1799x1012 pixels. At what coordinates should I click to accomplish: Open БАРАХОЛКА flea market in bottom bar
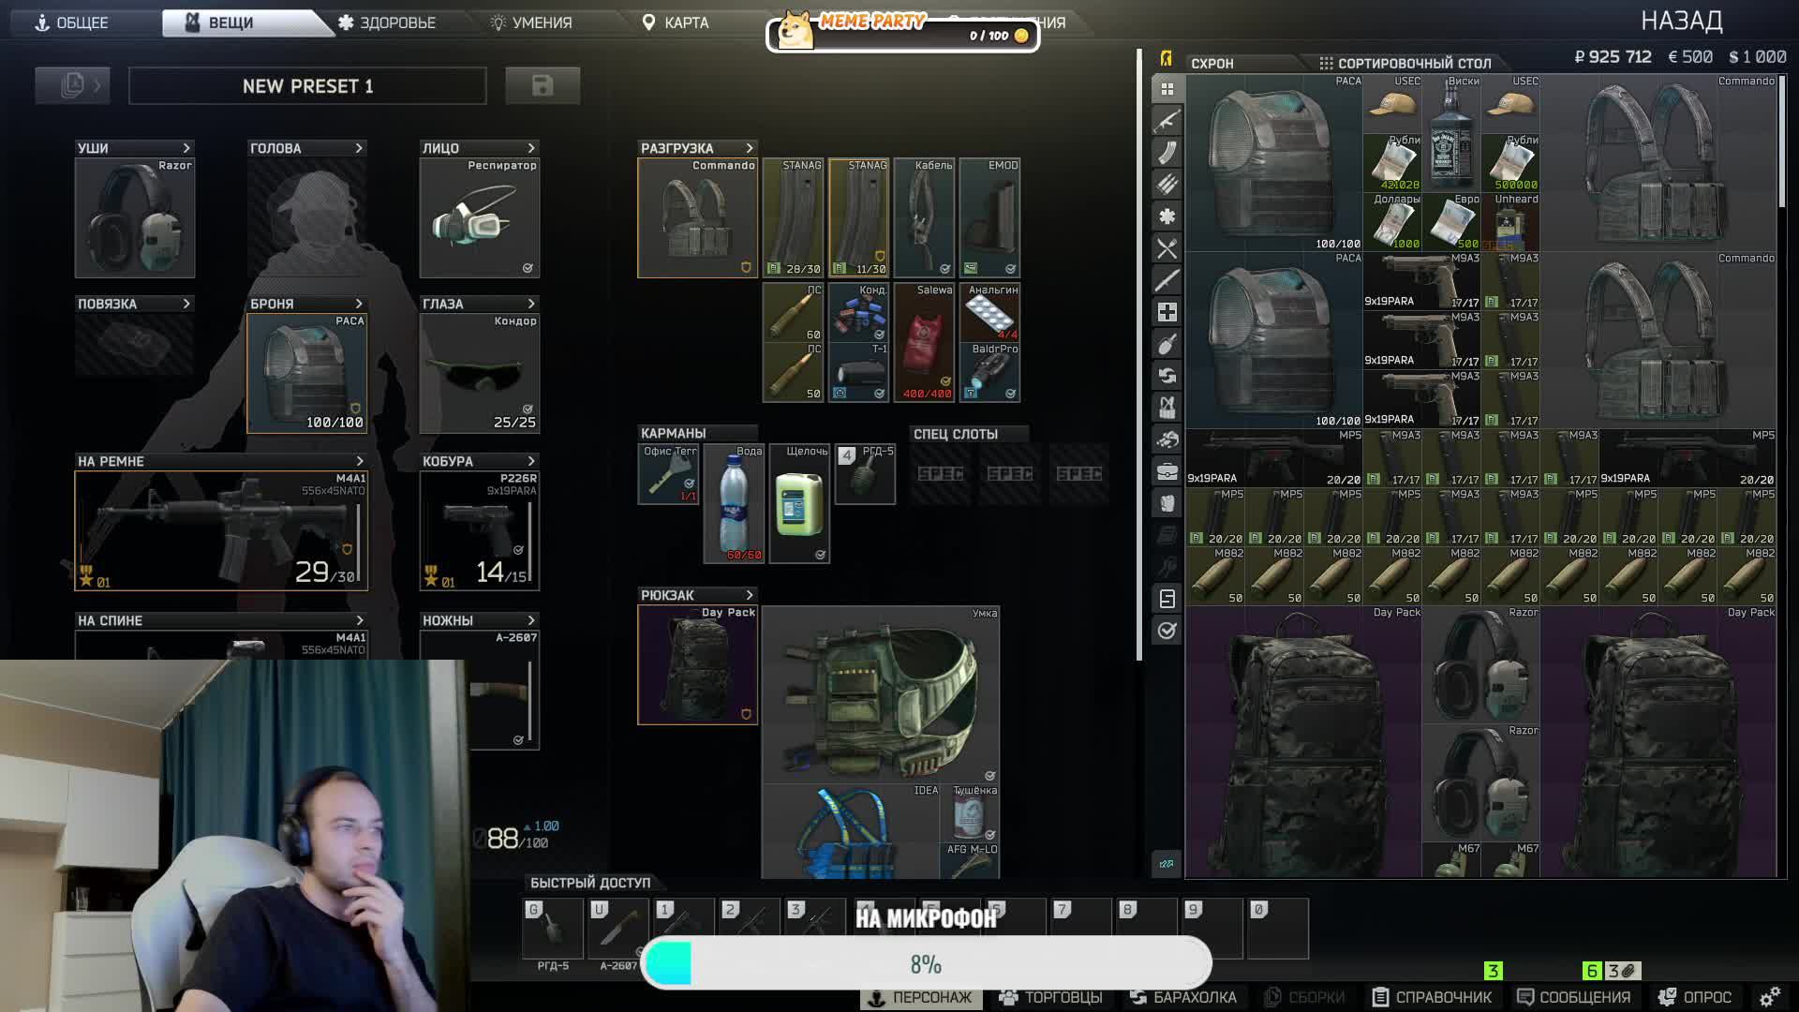[x=1182, y=997]
